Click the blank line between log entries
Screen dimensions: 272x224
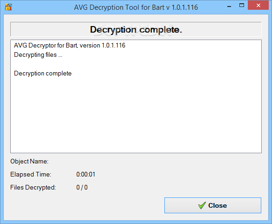[x=136, y=64]
